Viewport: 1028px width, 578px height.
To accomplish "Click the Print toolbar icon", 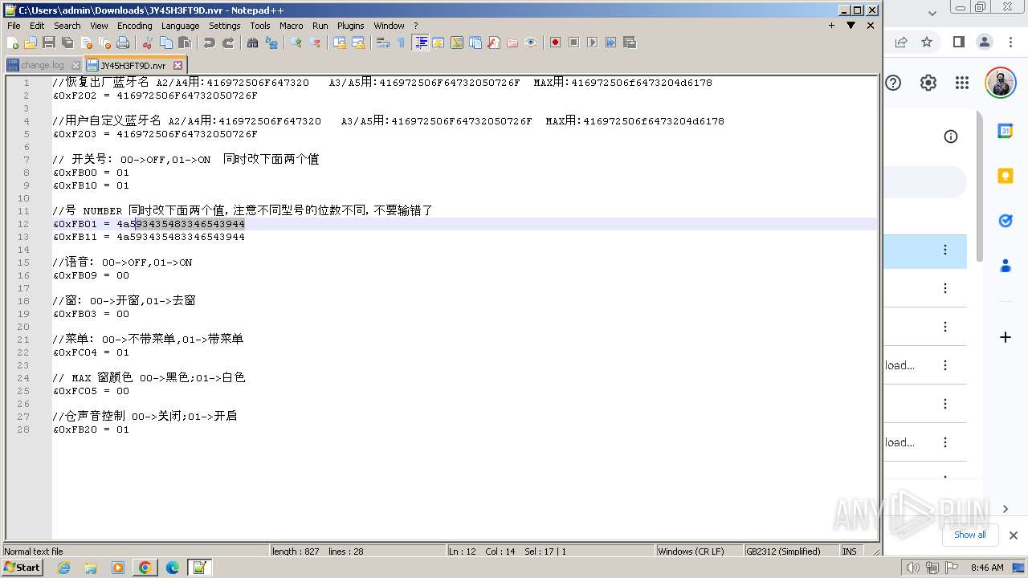I will click(x=123, y=43).
